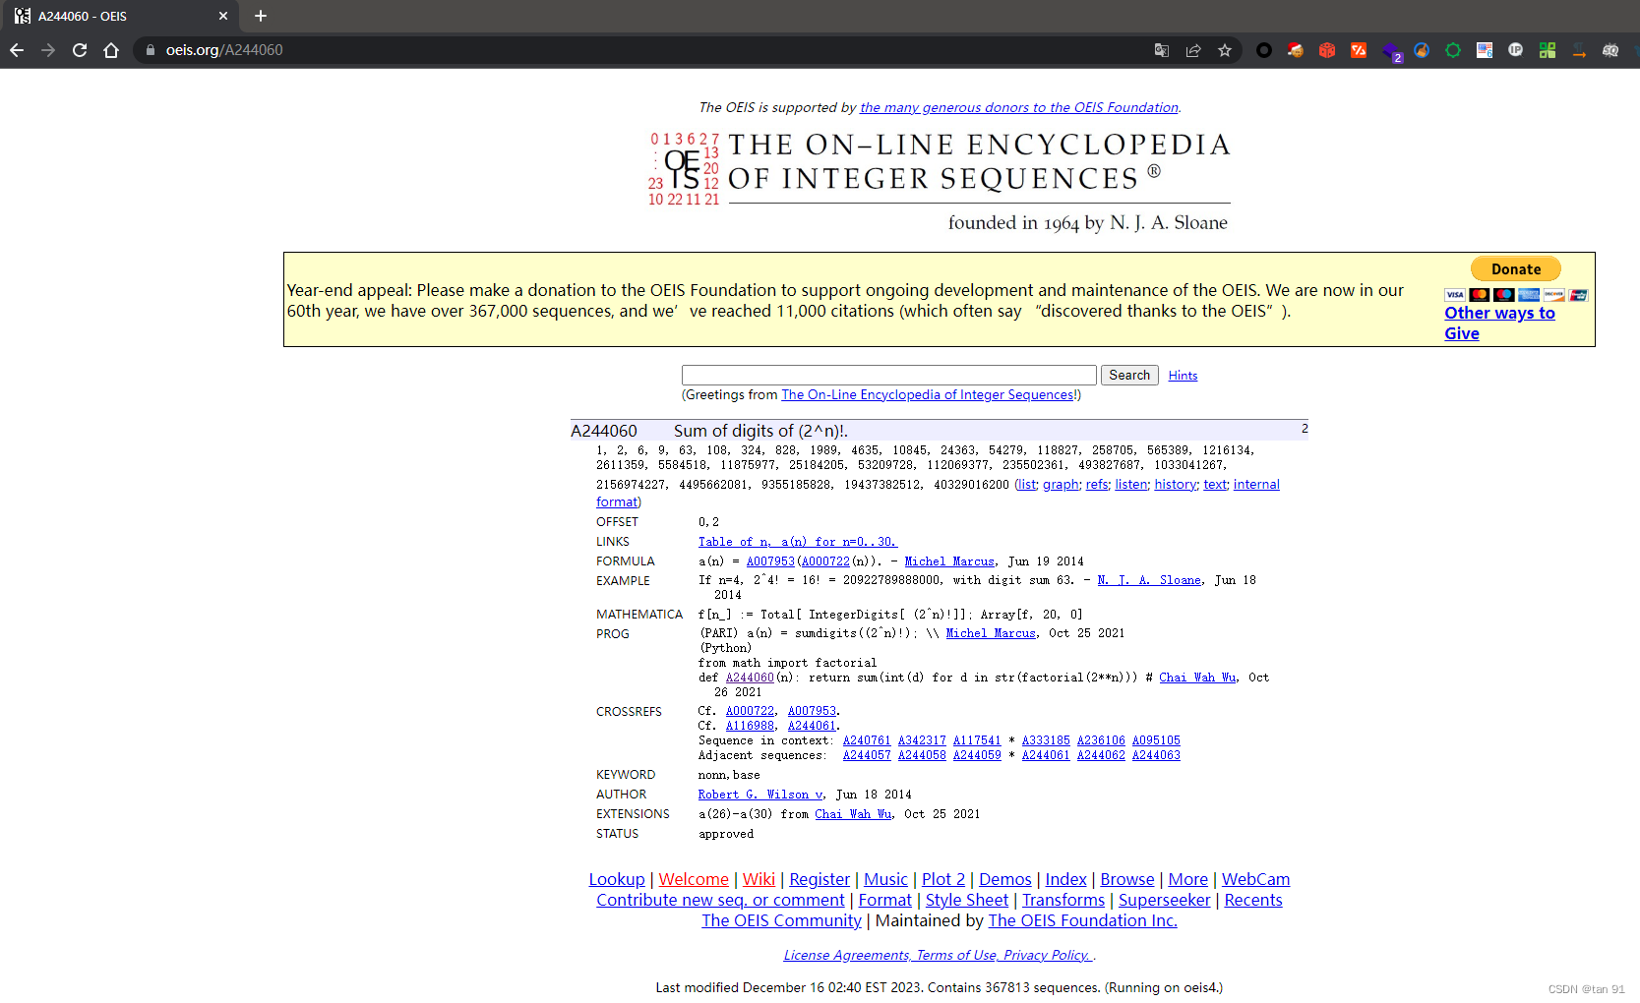This screenshot has width=1640, height=1003.
Task: Open the Superseeker footer link
Action: coord(1165,900)
